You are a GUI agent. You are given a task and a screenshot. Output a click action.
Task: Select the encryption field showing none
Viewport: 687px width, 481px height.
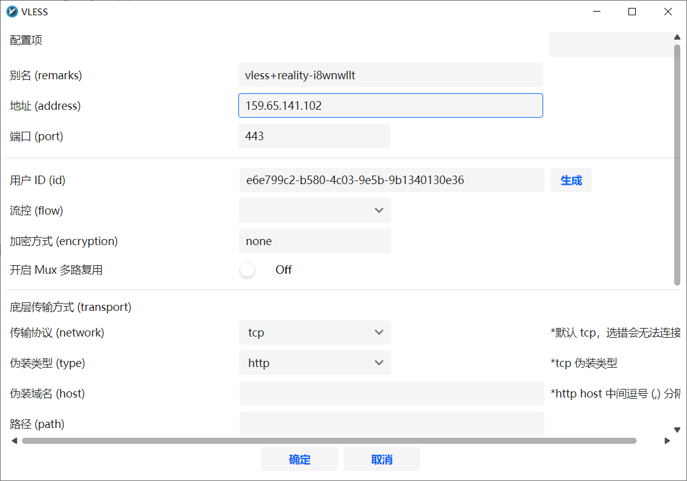pyautogui.click(x=315, y=241)
